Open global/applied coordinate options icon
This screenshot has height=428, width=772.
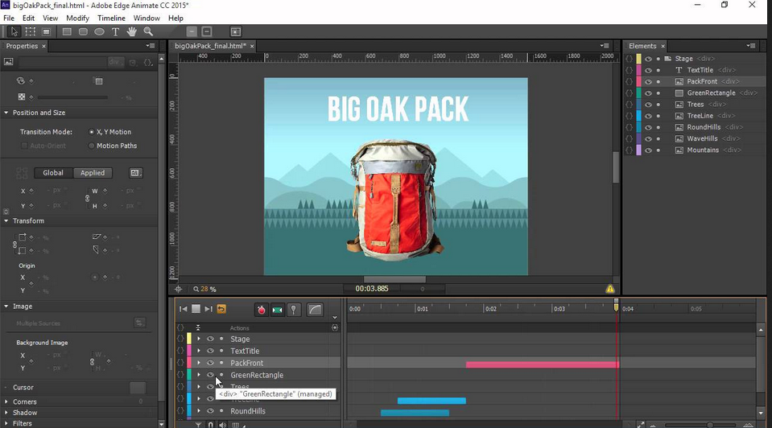coord(135,173)
